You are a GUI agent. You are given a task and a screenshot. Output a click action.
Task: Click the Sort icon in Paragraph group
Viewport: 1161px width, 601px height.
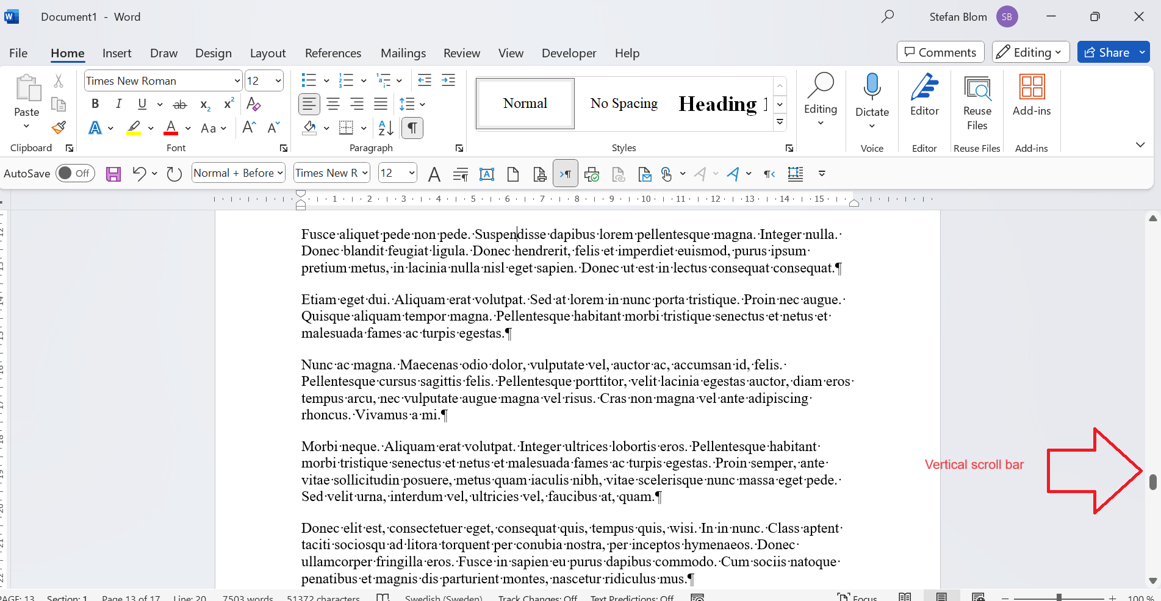pos(385,127)
